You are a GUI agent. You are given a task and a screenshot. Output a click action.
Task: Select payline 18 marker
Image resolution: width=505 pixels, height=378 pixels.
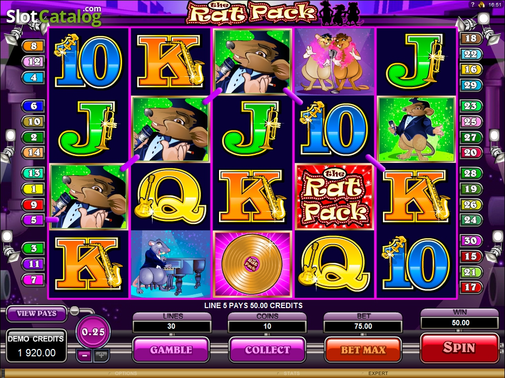471,38
